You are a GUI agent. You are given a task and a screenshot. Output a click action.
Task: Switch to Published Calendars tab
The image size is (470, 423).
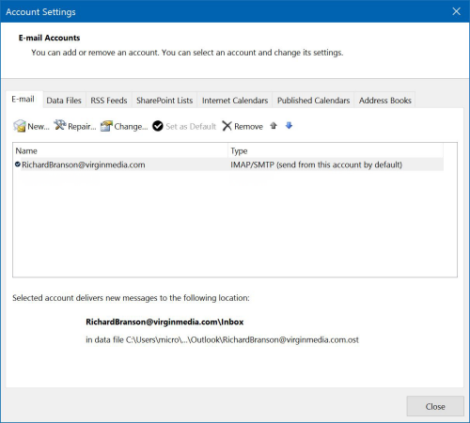tap(313, 101)
